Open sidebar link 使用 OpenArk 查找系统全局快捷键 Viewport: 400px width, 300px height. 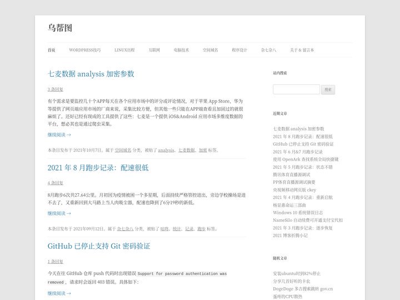(306, 159)
